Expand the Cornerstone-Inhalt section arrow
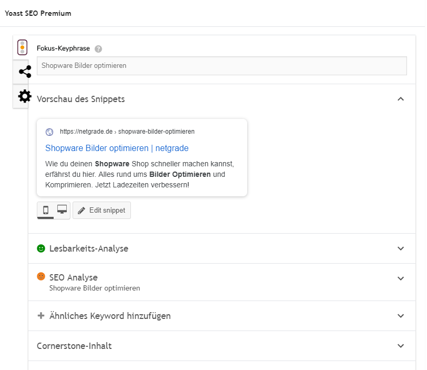The image size is (427, 370). 401,346
